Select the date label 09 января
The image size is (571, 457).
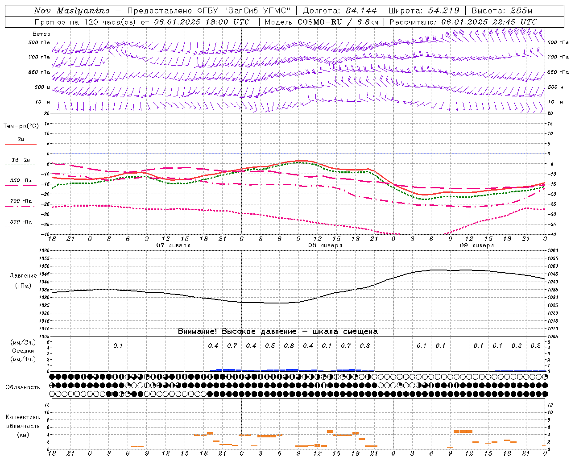(x=477, y=245)
